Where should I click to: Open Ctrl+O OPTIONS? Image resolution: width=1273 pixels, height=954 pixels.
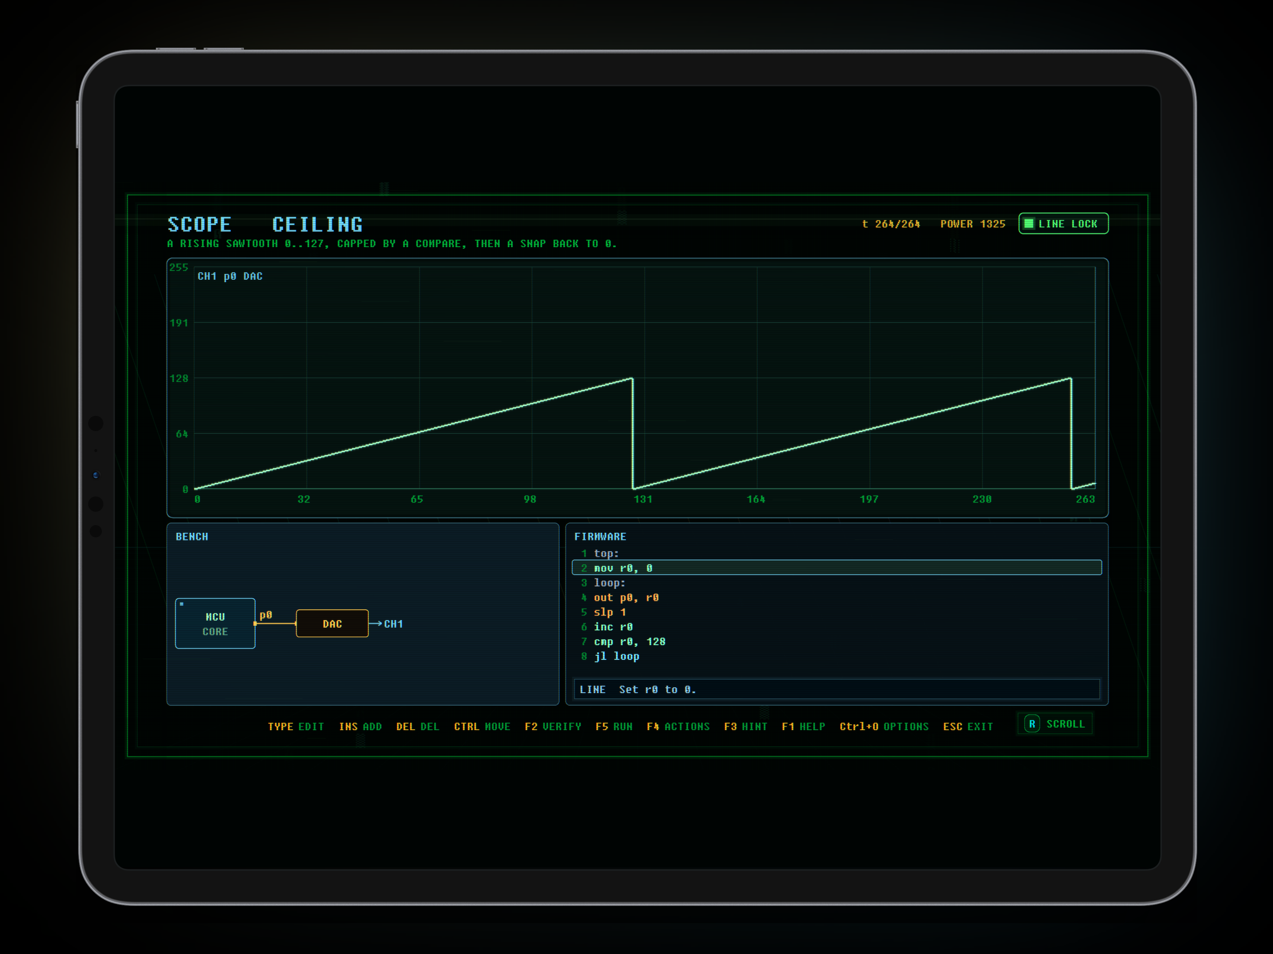(884, 726)
